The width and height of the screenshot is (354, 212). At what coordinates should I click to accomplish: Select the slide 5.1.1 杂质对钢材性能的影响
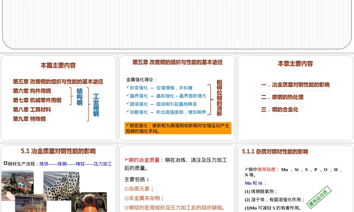pos(296,178)
